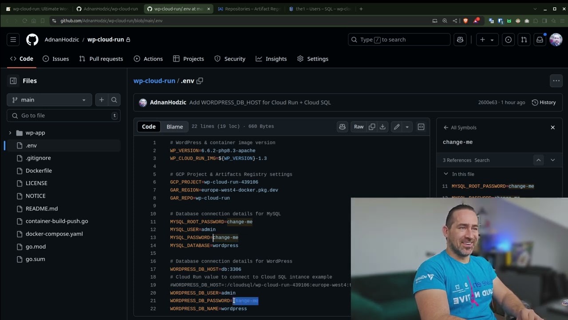The image size is (568, 320).
Task: Open README.md in the file tree
Action: [42, 208]
